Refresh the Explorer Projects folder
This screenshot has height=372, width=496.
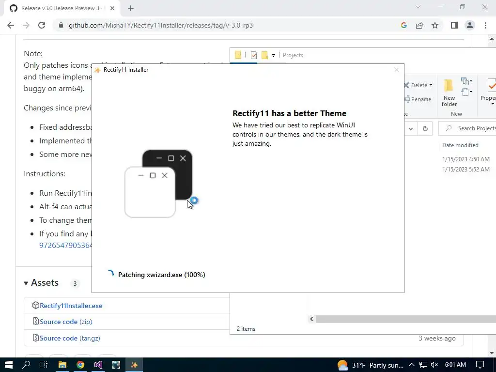pos(425,128)
